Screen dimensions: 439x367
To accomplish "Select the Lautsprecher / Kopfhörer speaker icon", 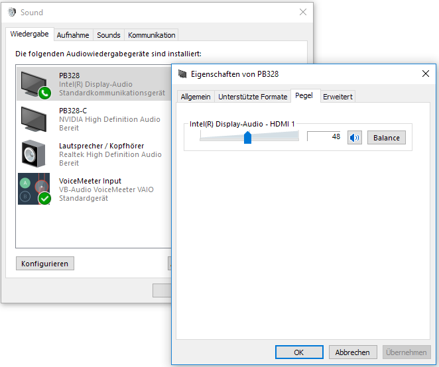I will 34,154.
